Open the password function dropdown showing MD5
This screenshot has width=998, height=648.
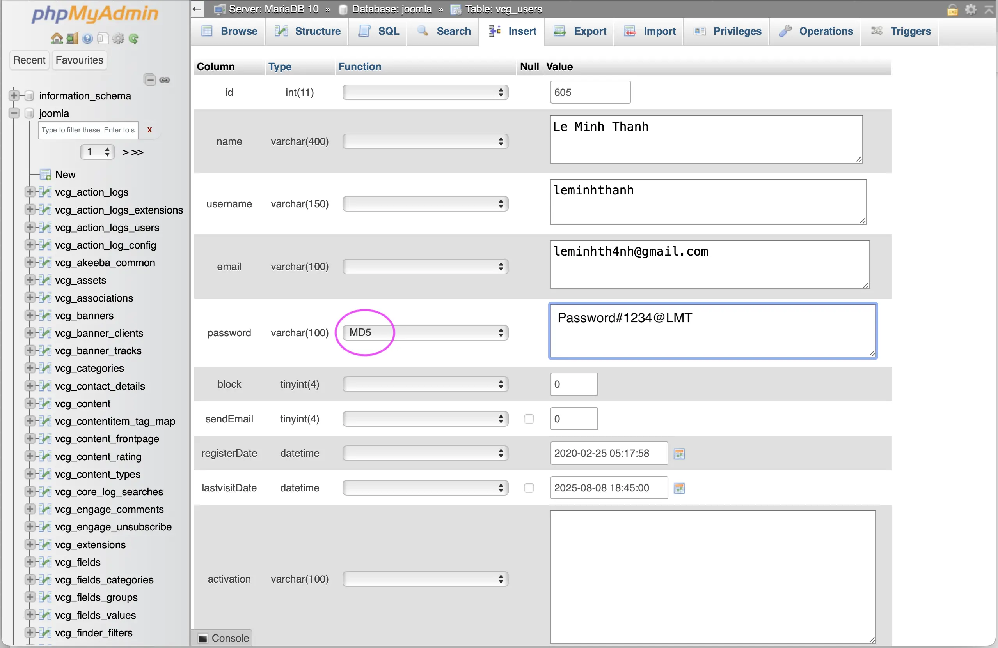click(x=425, y=333)
